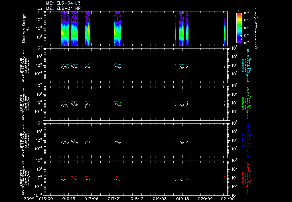This screenshot has width=292, height=202.
Task: Click the final electron burst near 021:00
Action: pyautogui.click(x=225, y=29)
